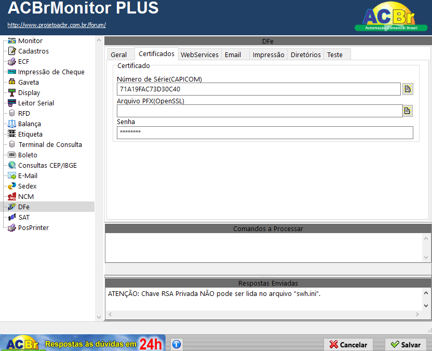Click the DFe icon in sidebar
The image size is (432, 351).
[12, 207]
